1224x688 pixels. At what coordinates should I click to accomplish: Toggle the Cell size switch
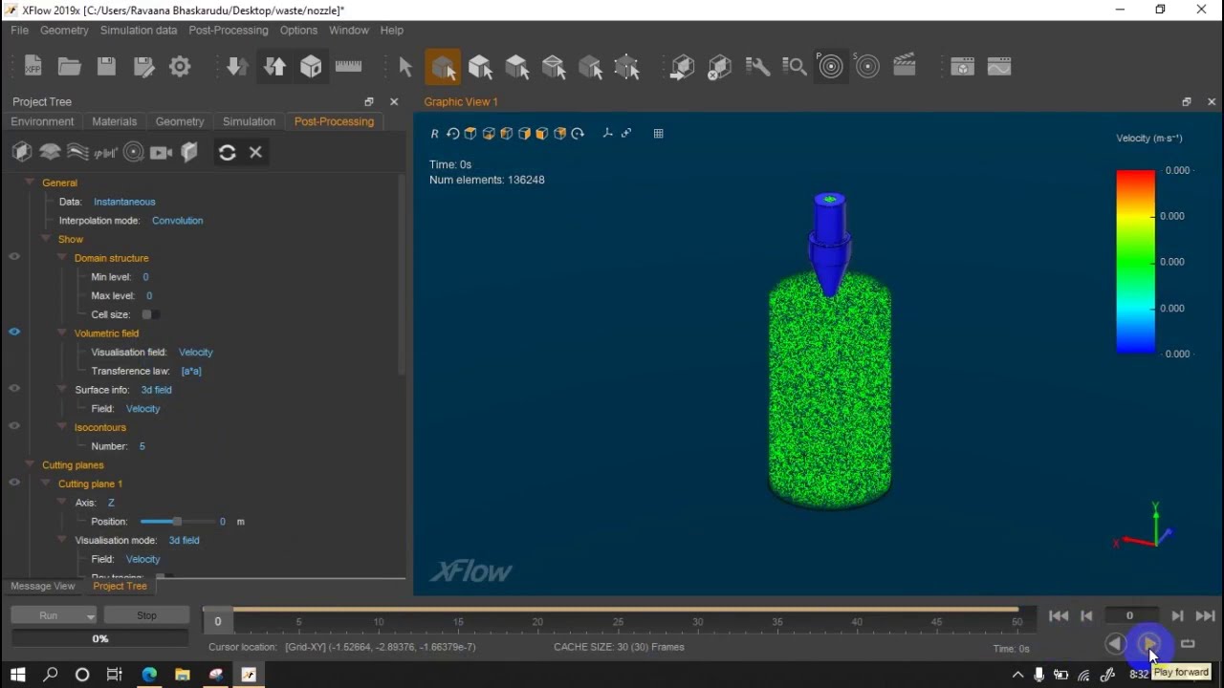point(150,314)
